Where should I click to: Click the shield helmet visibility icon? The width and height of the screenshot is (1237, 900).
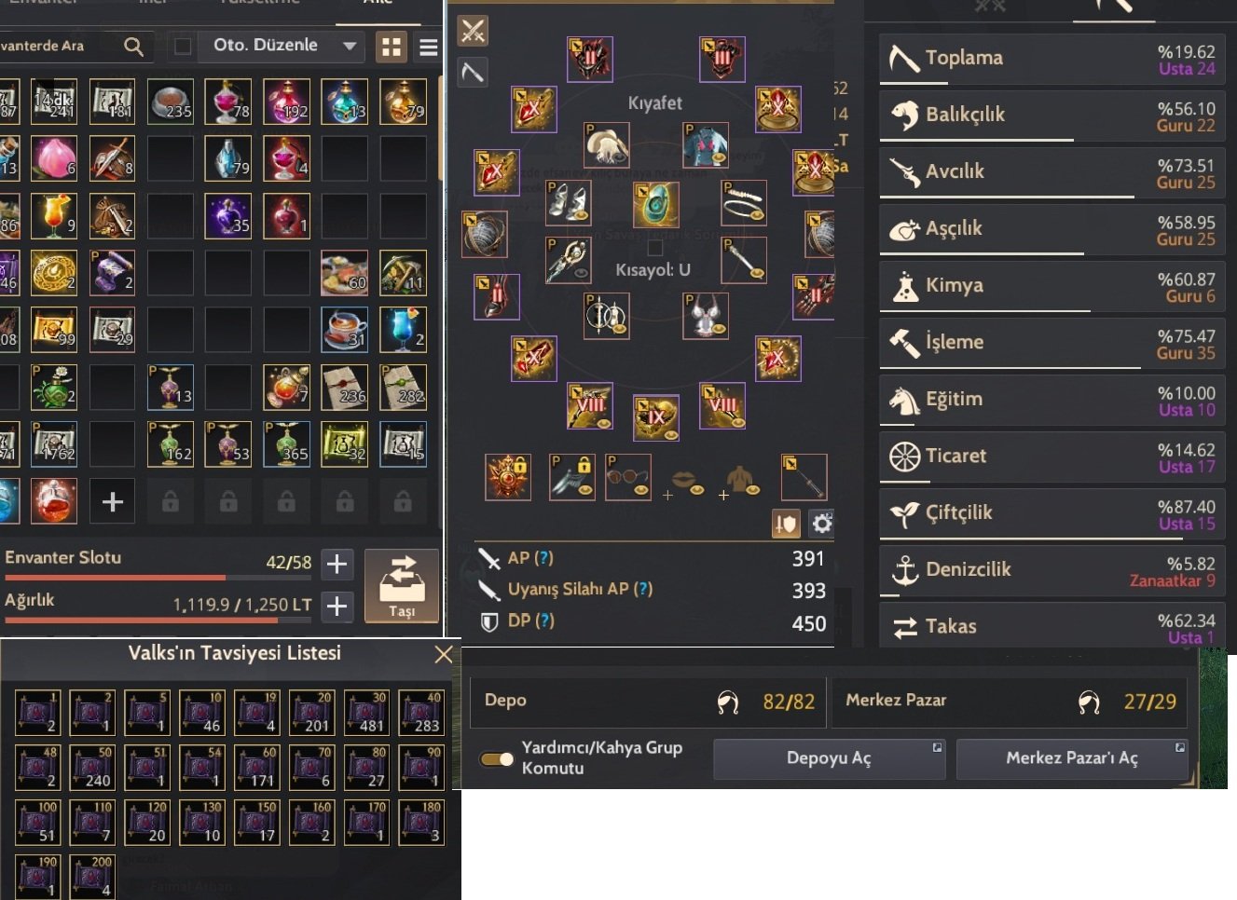point(787,524)
